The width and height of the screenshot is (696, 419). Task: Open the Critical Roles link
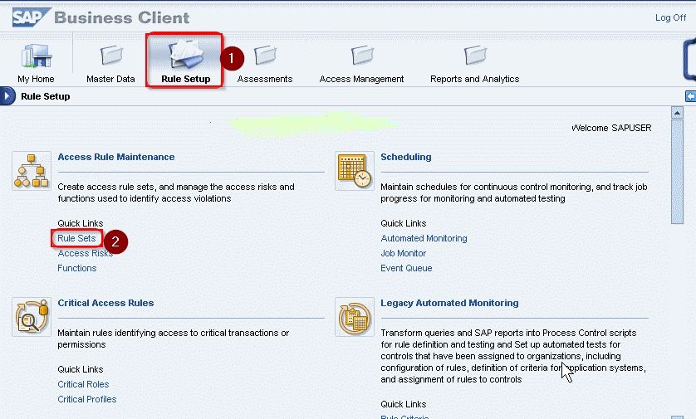tap(83, 385)
